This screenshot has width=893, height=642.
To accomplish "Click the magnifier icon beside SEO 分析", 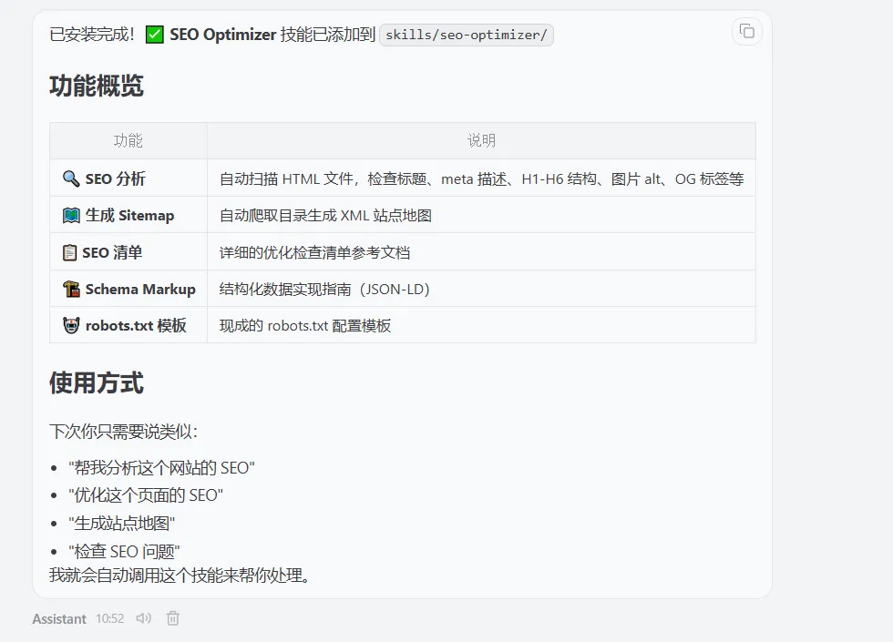I will pos(71,178).
